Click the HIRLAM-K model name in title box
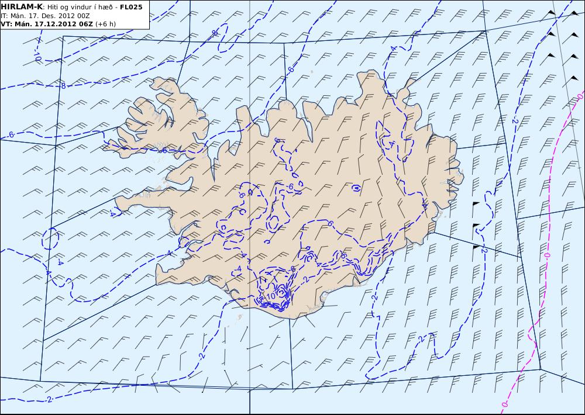This screenshot has width=585, height=415. (22, 7)
